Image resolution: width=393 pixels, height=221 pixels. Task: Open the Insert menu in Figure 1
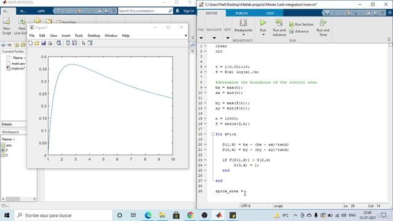coord(66,36)
